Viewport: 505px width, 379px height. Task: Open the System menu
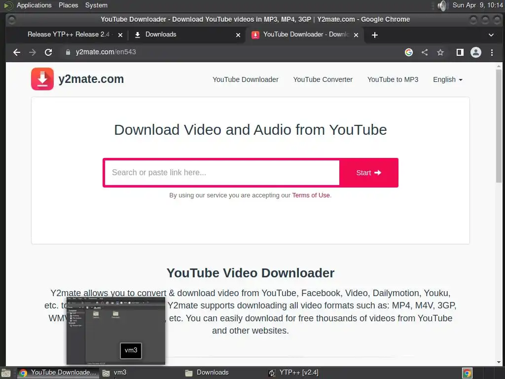click(x=96, y=5)
